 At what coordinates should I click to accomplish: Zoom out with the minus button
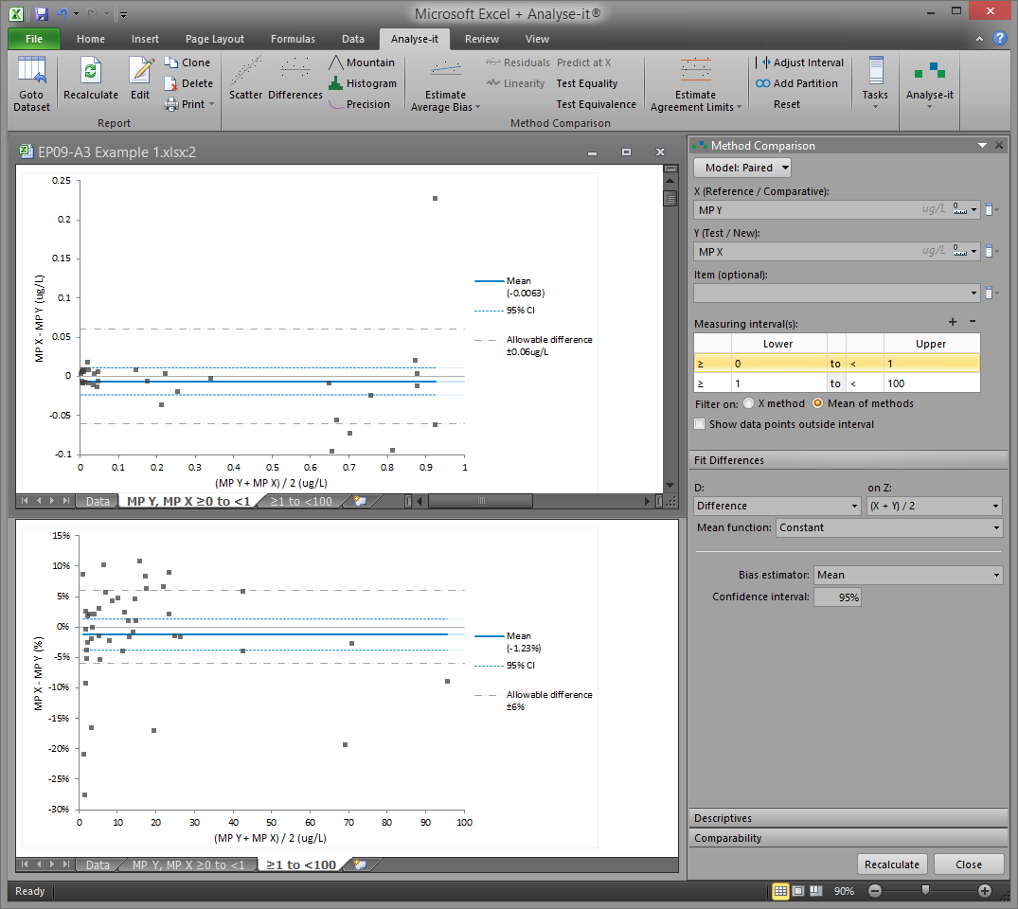[x=874, y=891]
